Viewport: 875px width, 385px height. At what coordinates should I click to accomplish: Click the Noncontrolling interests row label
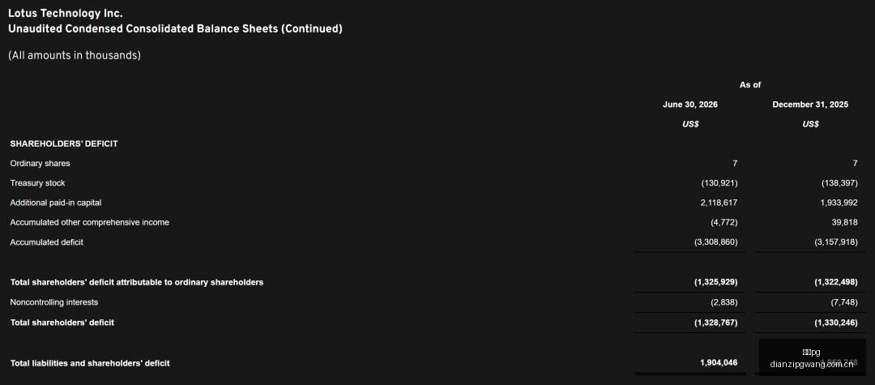click(54, 302)
